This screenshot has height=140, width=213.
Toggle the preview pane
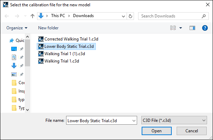coord(192,28)
